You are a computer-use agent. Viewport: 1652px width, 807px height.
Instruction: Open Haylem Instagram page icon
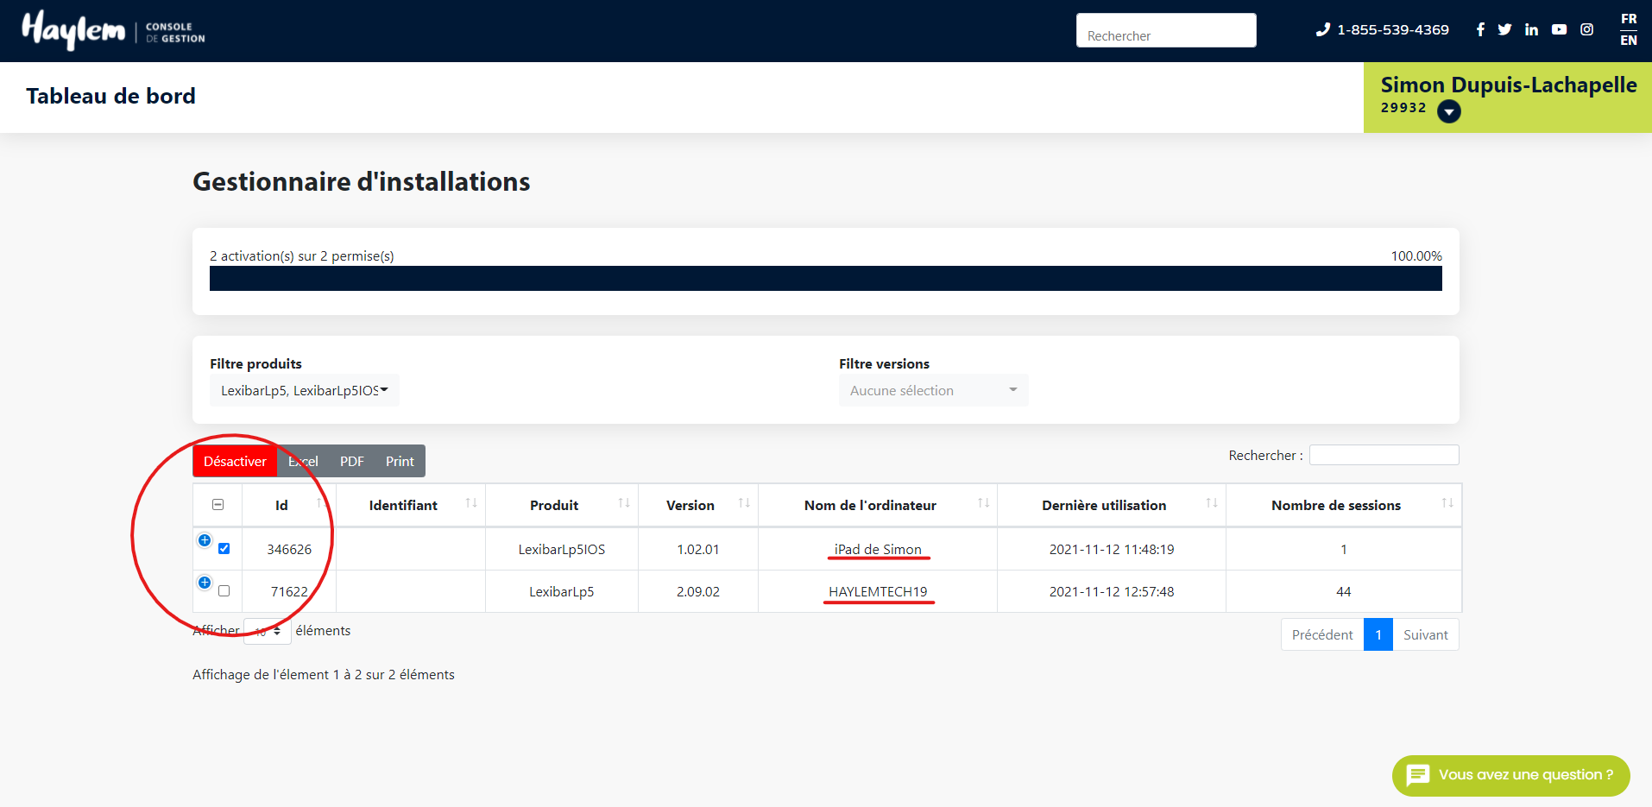(1586, 29)
